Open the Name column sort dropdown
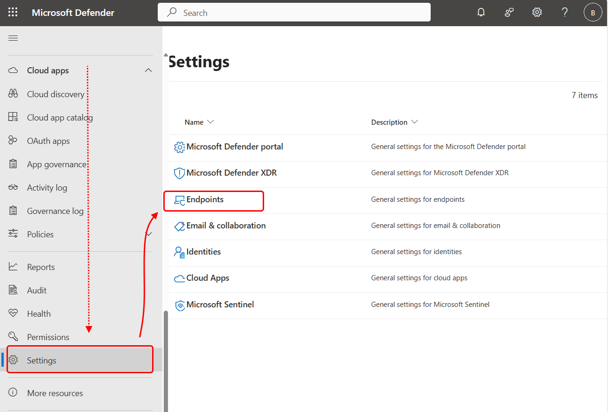This screenshot has width=608, height=412. [x=211, y=121]
